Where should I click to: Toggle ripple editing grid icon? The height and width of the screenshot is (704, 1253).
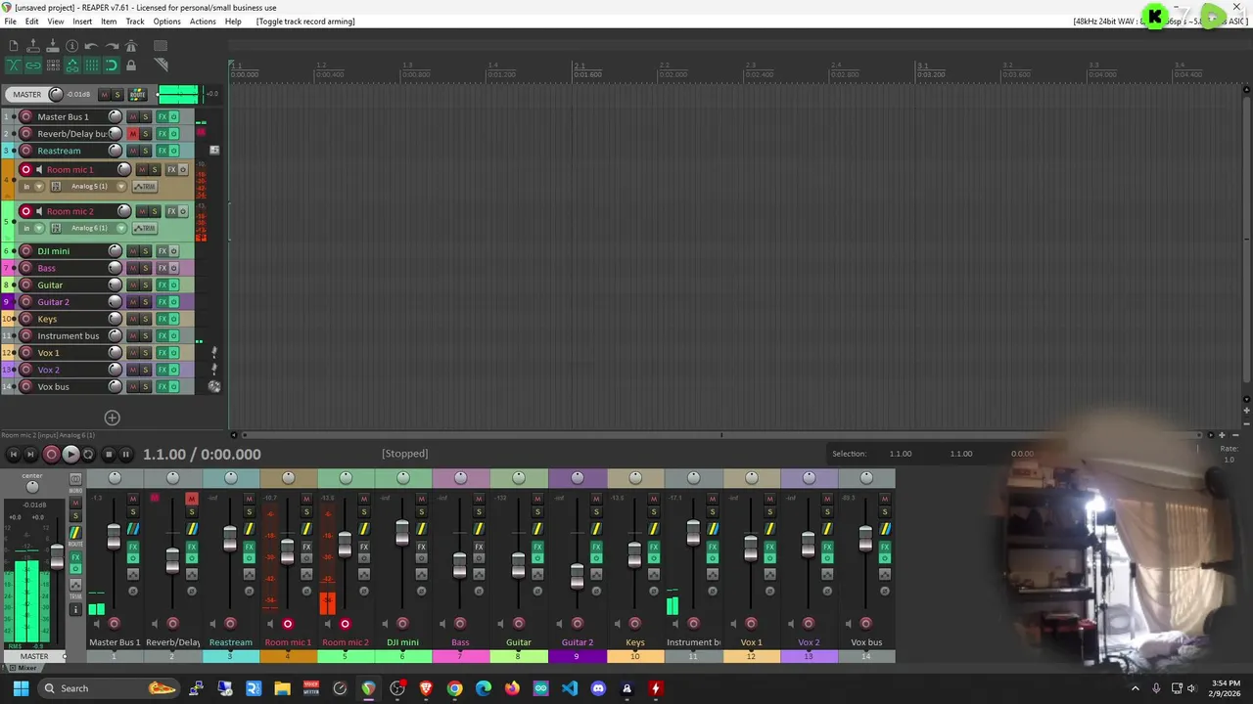pos(53,66)
